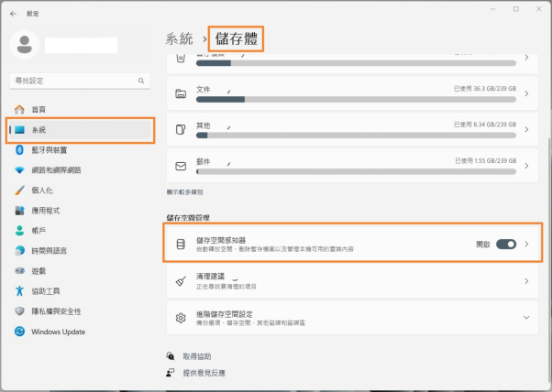
Task: Select 時間與語言 in the sidebar
Action: (x=50, y=251)
